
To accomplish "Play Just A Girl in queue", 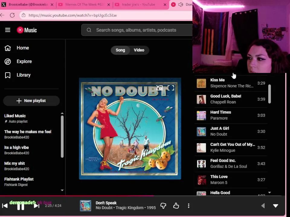I will [231, 131].
